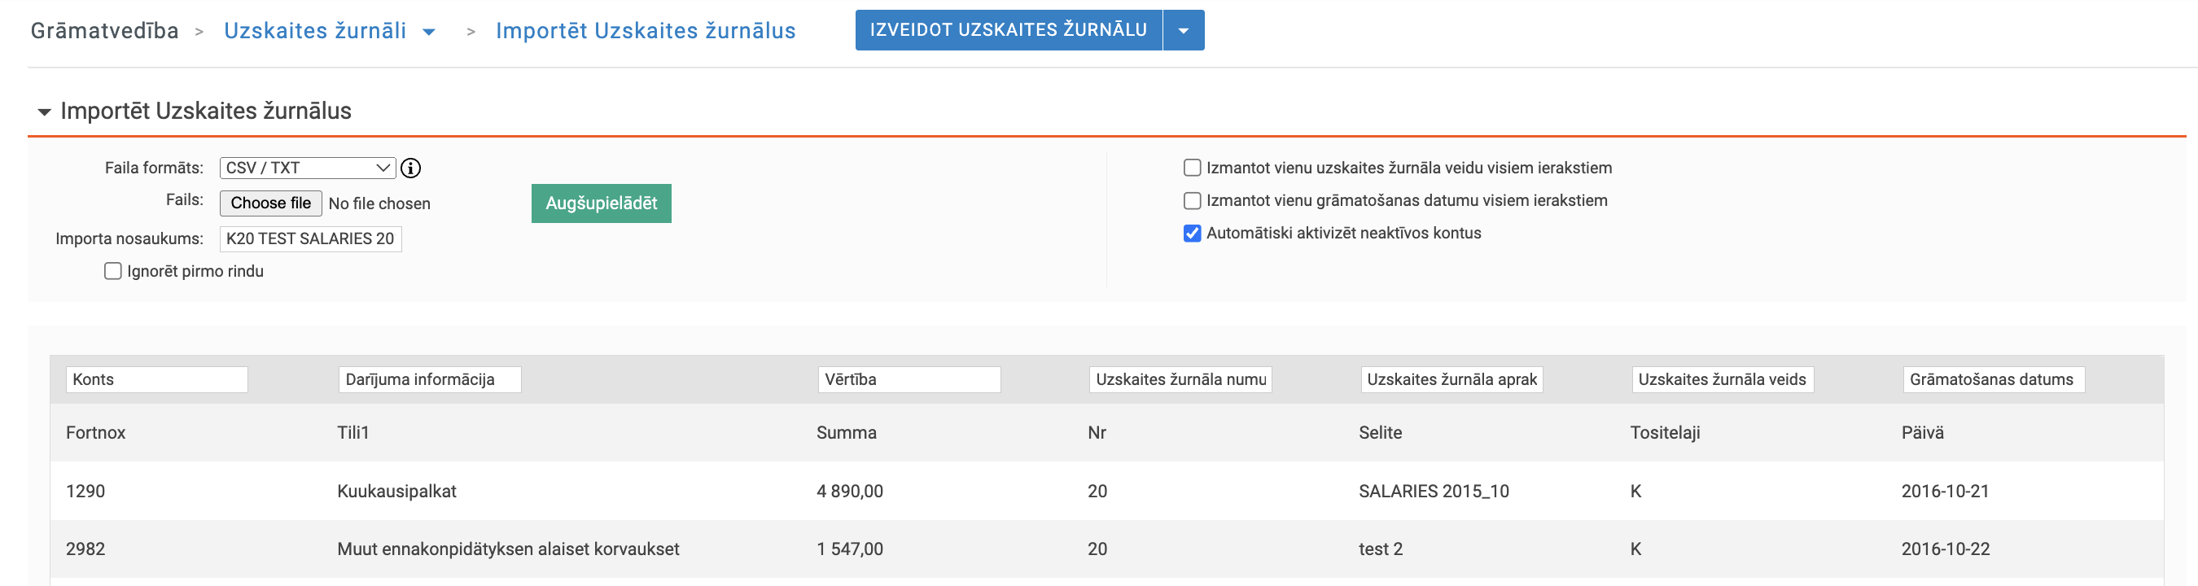The height and width of the screenshot is (586, 2198).
Task: Open the Faila formāts CSV / TXT dropdown
Action: (308, 168)
